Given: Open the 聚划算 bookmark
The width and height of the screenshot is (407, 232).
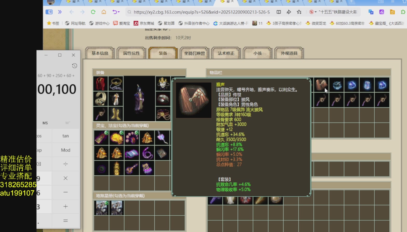Looking at the screenshot, I should 166,23.
